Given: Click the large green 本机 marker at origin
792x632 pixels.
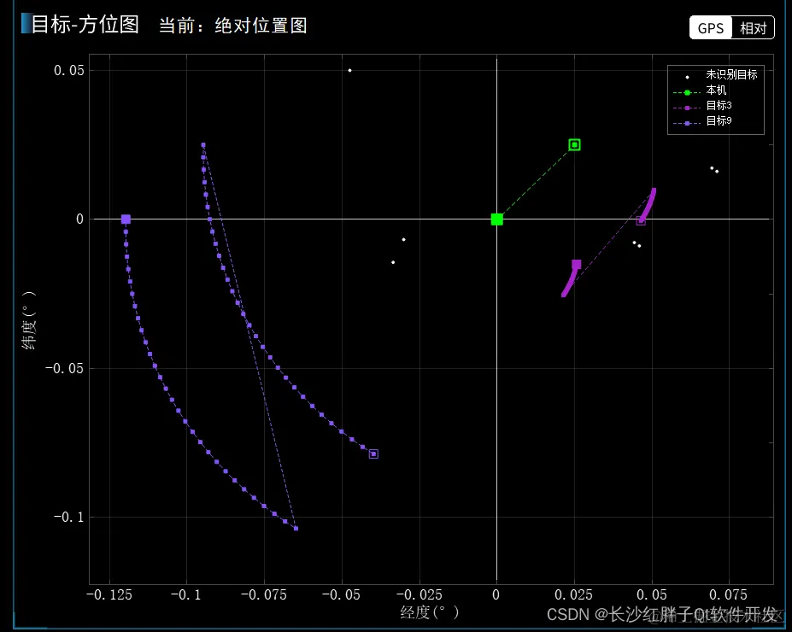Looking at the screenshot, I should pyautogui.click(x=497, y=219).
